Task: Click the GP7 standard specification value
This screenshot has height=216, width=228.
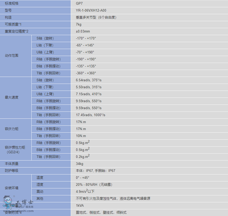Action: point(79,4)
